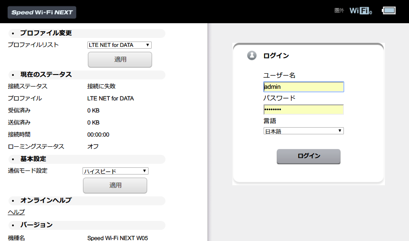
Task: Open the 通信モード設定 dropdown
Action: coord(115,171)
